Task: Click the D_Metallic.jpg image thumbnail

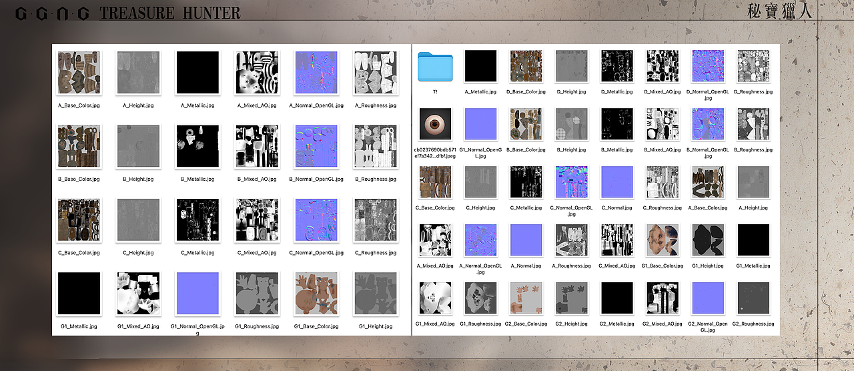Action: tap(616, 66)
